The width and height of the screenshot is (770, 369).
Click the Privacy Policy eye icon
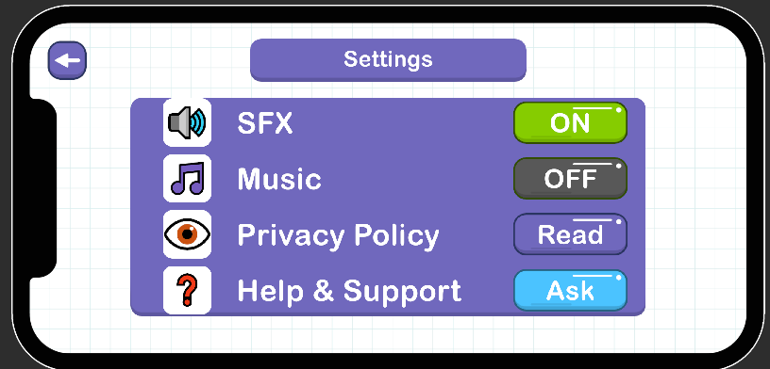click(x=187, y=234)
